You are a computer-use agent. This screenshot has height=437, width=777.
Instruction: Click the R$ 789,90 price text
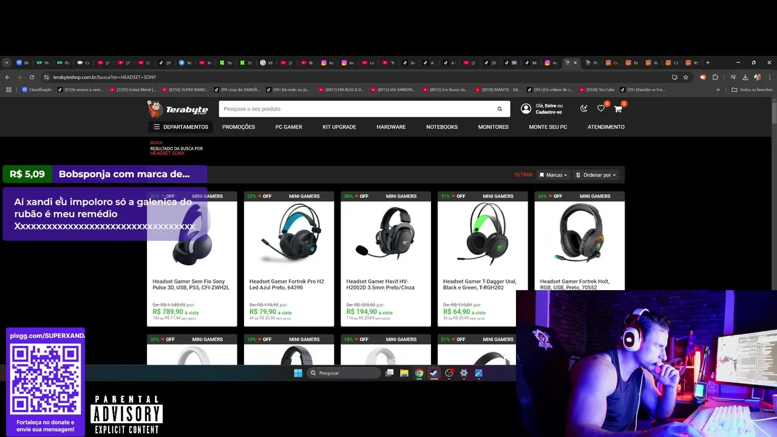click(168, 312)
